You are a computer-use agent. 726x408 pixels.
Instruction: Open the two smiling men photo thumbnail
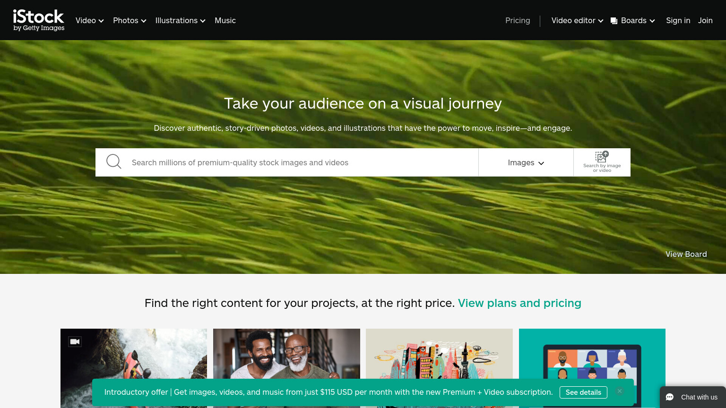(x=286, y=368)
